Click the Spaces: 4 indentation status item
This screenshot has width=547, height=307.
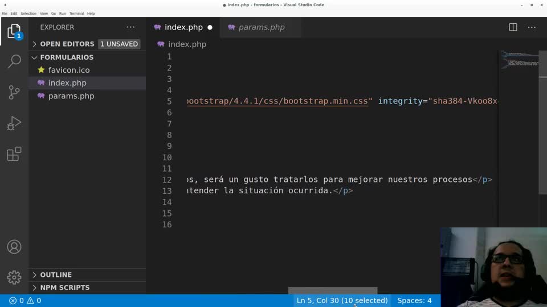tap(414, 300)
